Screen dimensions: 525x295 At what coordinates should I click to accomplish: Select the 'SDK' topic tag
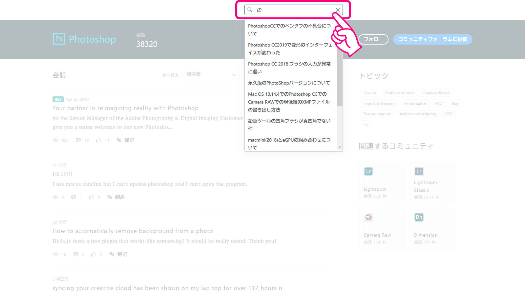point(449,114)
